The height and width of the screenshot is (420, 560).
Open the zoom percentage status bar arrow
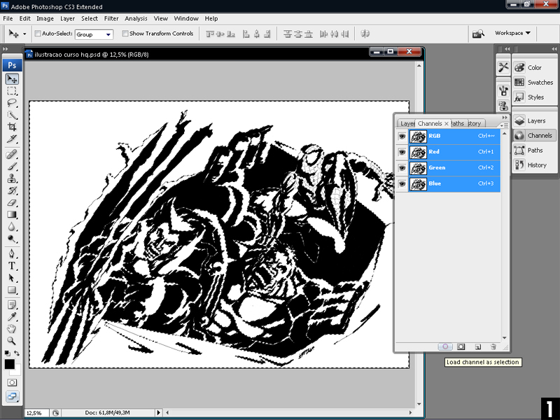tap(159, 413)
